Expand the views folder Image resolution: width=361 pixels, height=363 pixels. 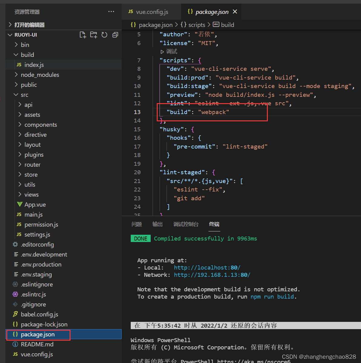[x=64, y=195]
